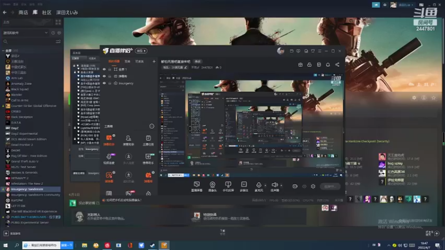Add a camera source (摄像头)

click(212, 187)
